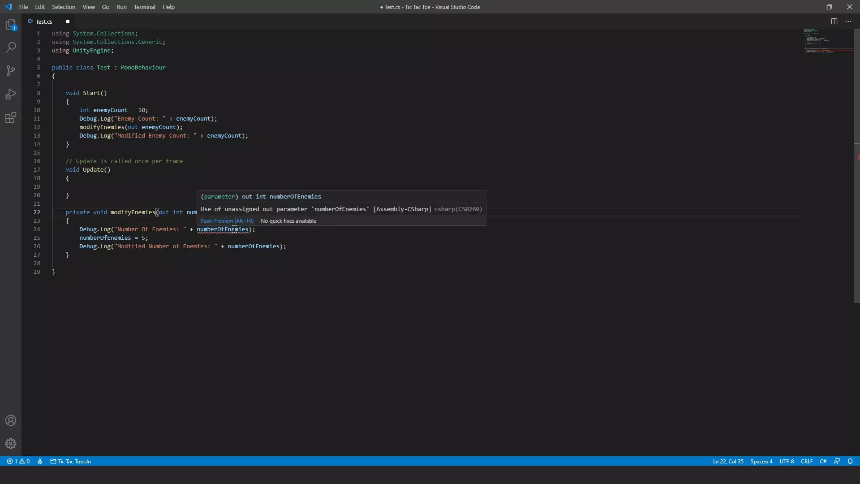
Task: Click 'modifyEnemies(out enemyCount);' call
Action: click(x=131, y=127)
